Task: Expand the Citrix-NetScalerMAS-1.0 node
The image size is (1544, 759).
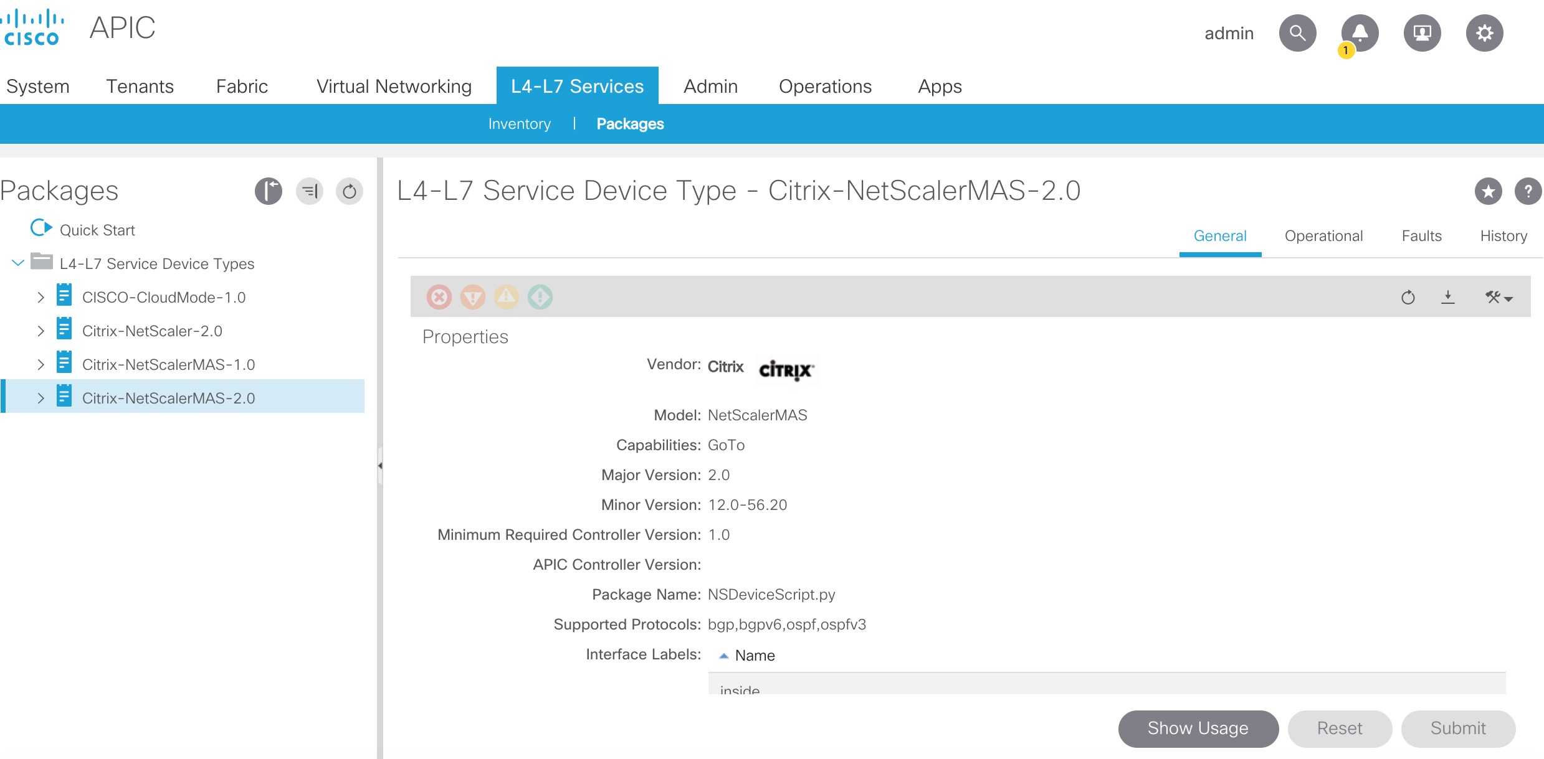Action: pyautogui.click(x=41, y=364)
